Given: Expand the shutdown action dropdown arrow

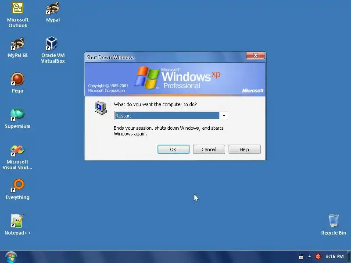Looking at the screenshot, I should coord(224,116).
